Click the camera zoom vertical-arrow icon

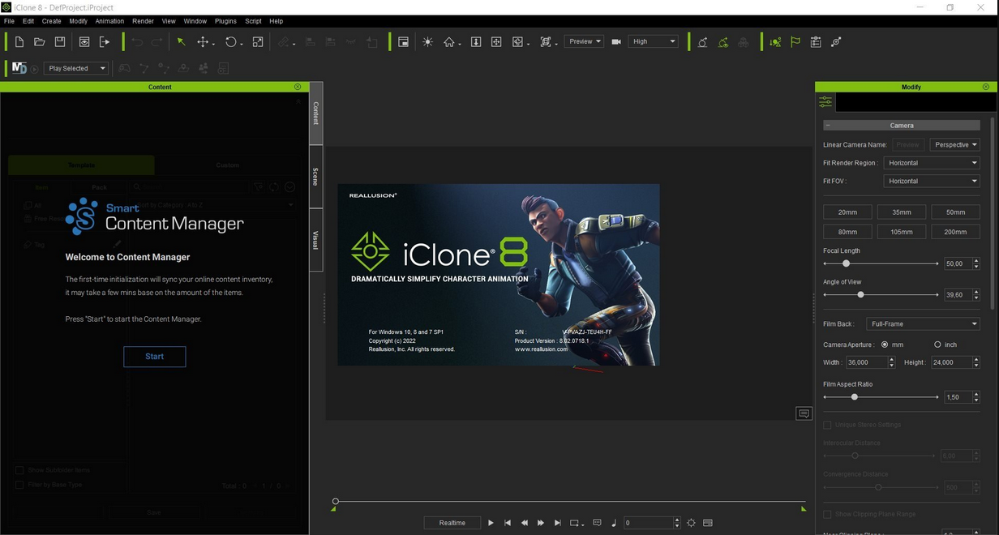[476, 42]
